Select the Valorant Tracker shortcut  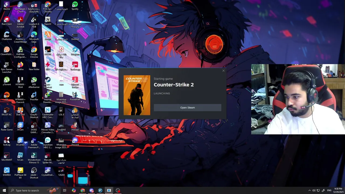(x=75, y=83)
